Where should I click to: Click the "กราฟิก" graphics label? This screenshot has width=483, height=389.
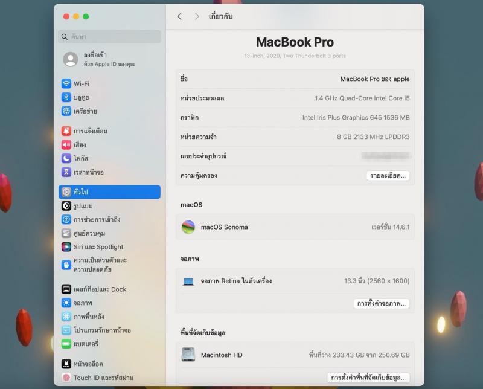point(190,117)
